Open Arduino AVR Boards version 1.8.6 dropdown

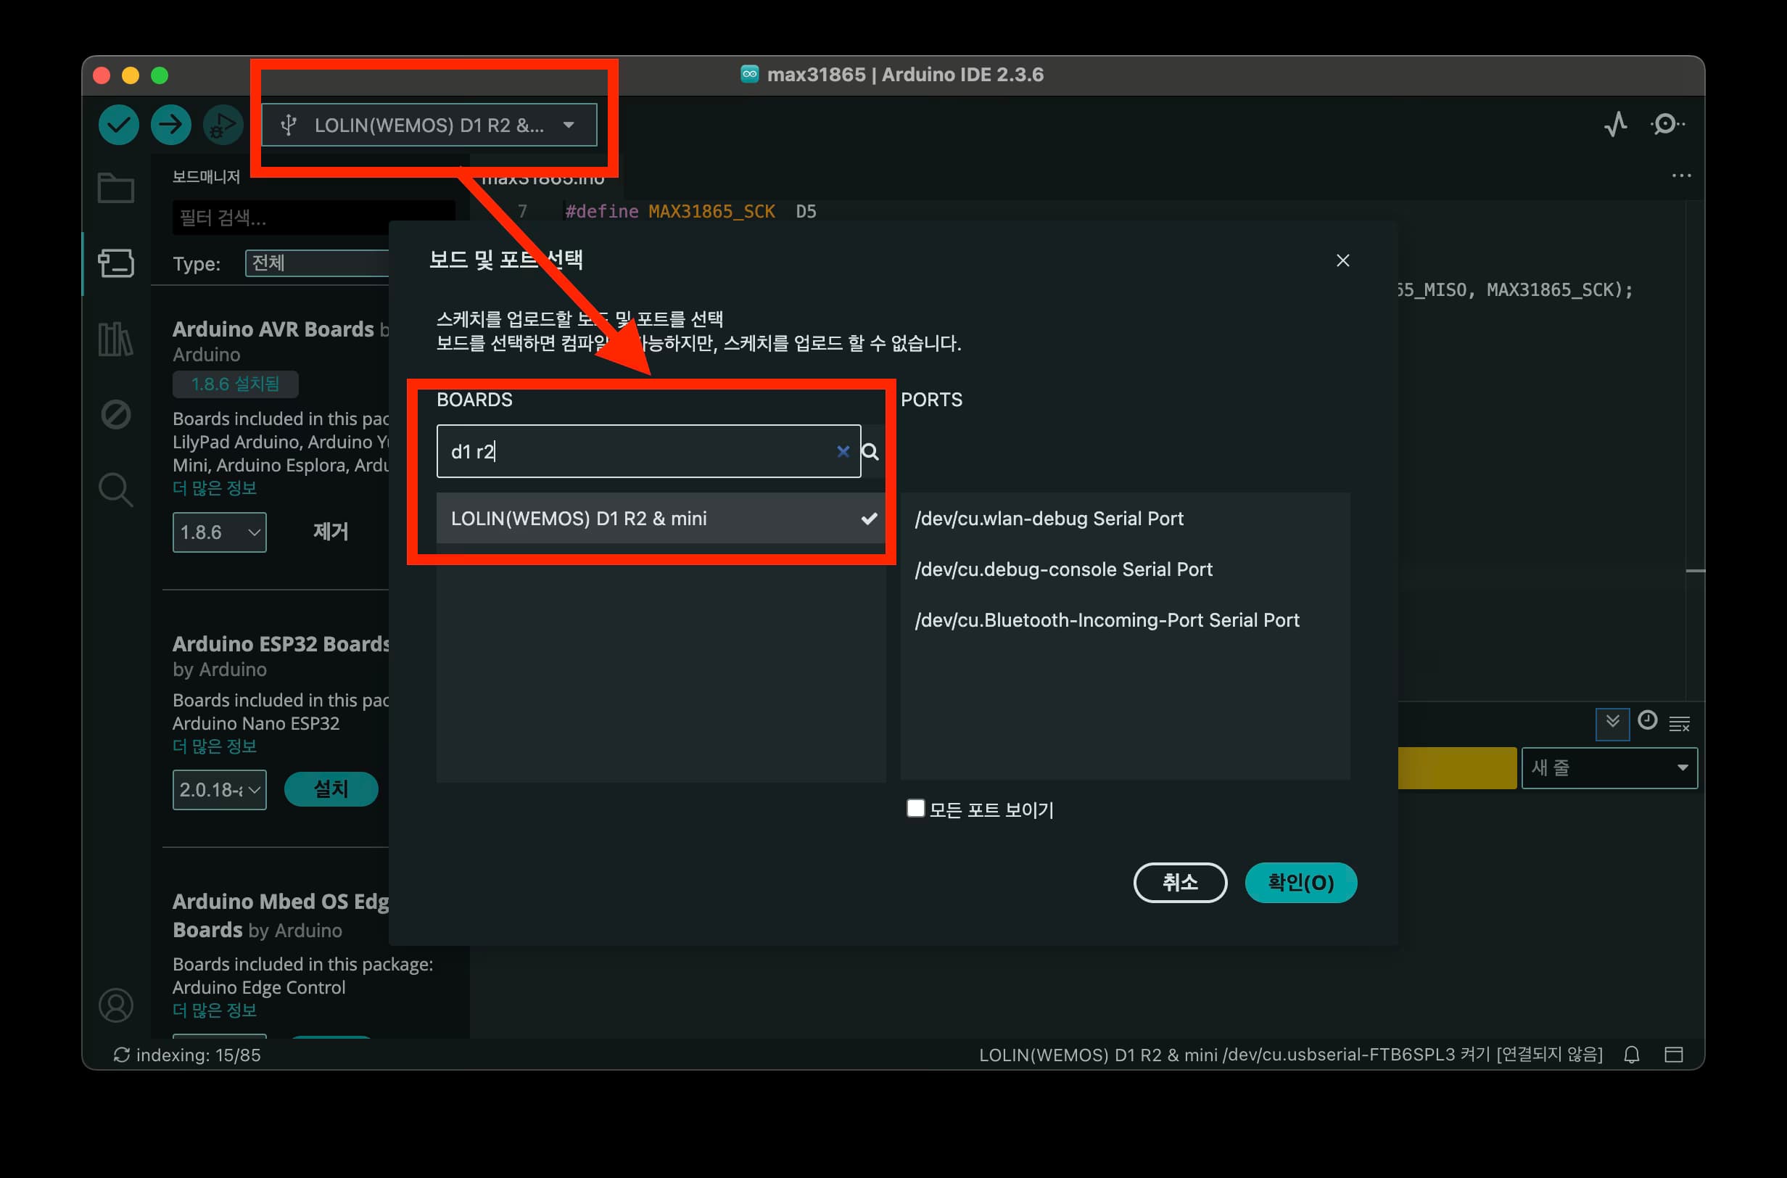pos(219,532)
